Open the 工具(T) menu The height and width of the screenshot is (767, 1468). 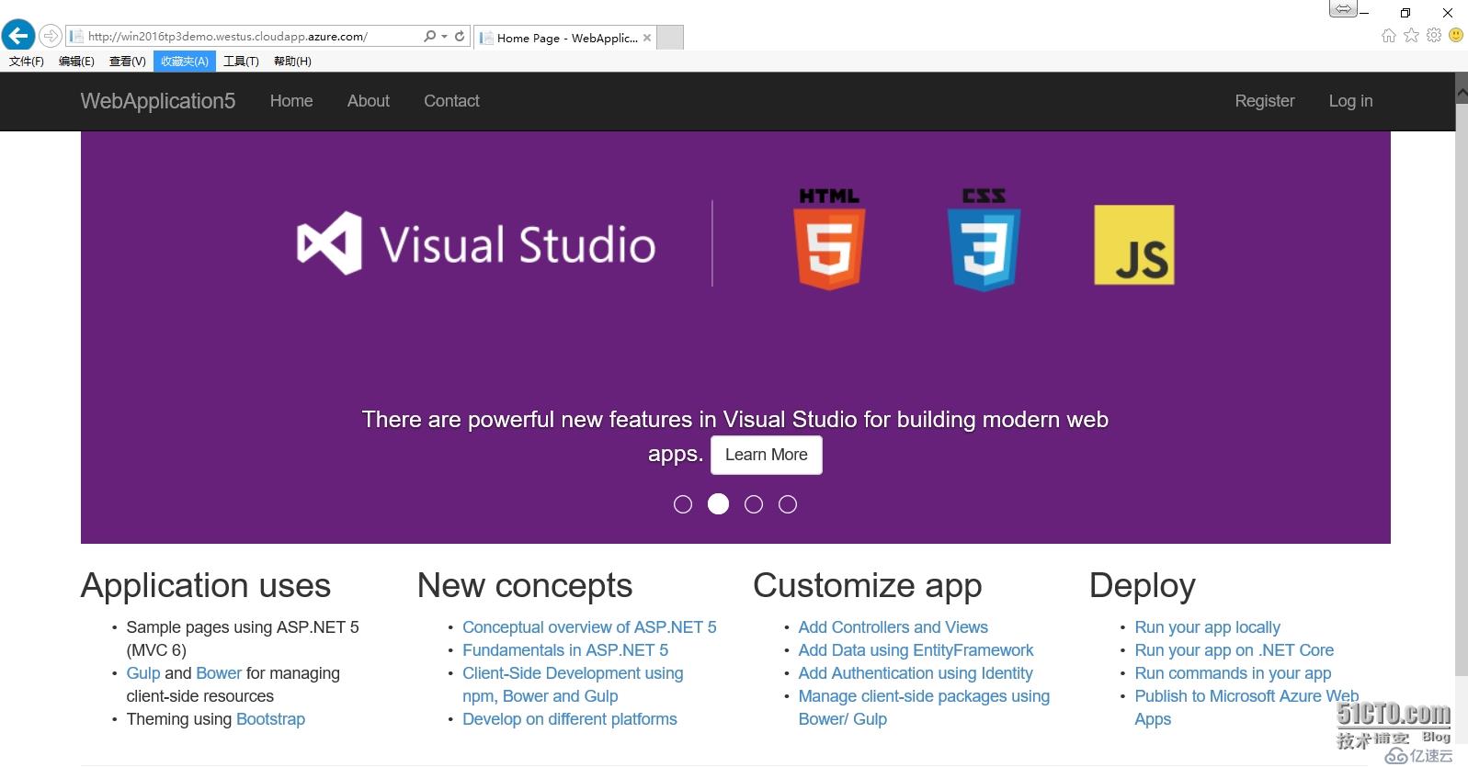[x=241, y=62]
